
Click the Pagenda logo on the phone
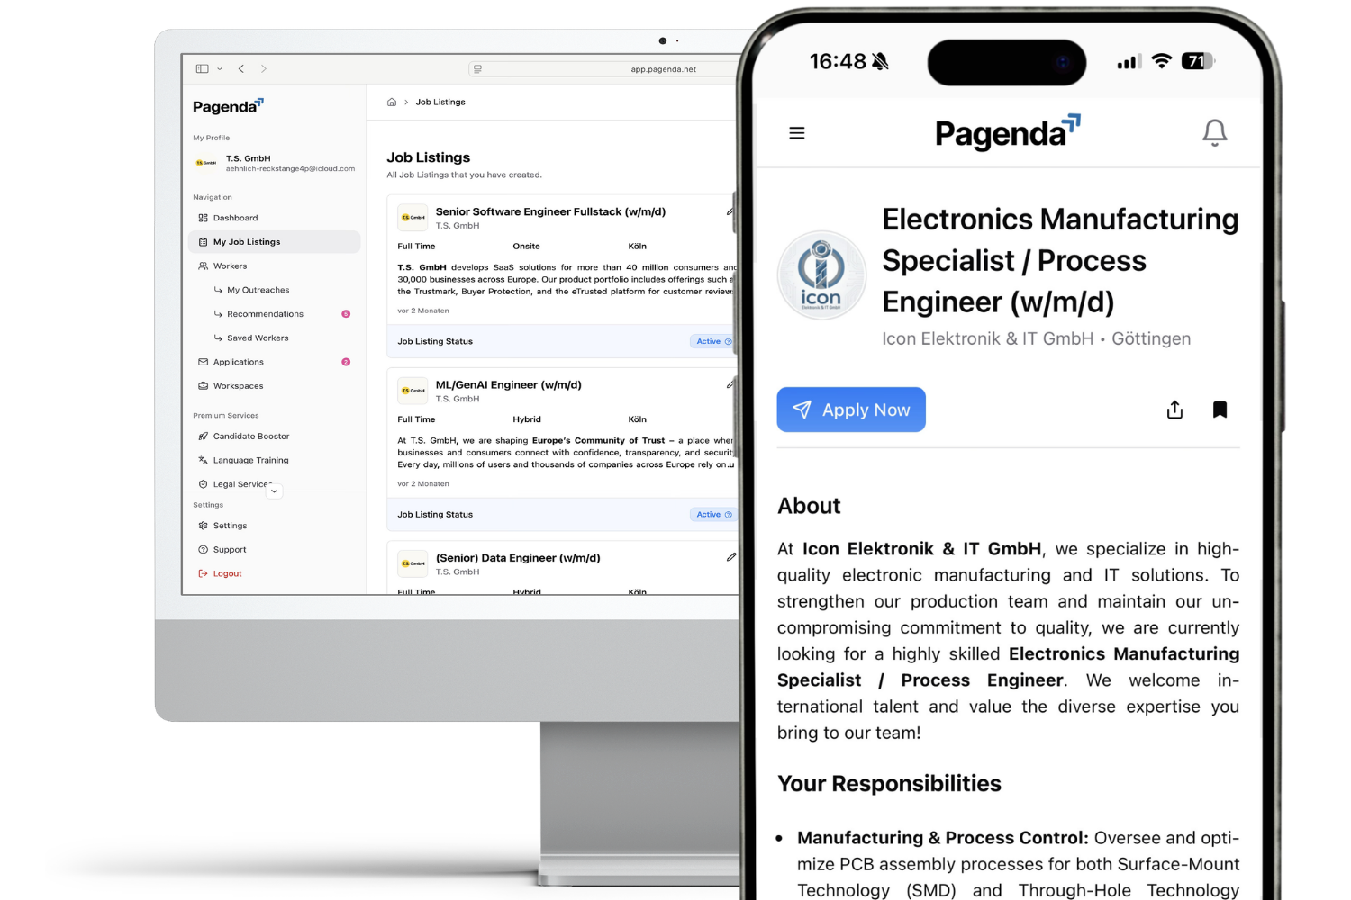point(1007,133)
